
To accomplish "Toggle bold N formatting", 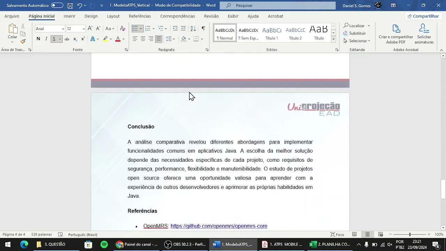I will [38, 39].
